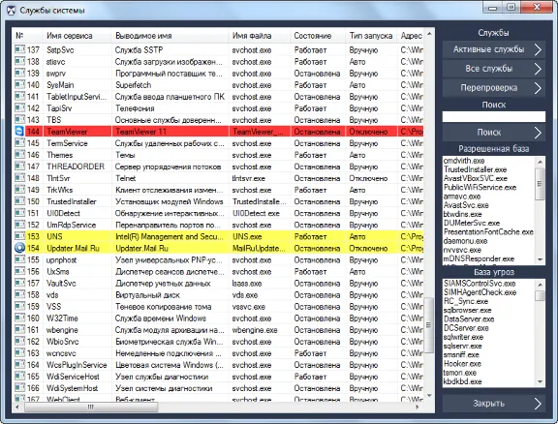
Task: Click the TeamViewer service row icon
Action: [x=19, y=132]
